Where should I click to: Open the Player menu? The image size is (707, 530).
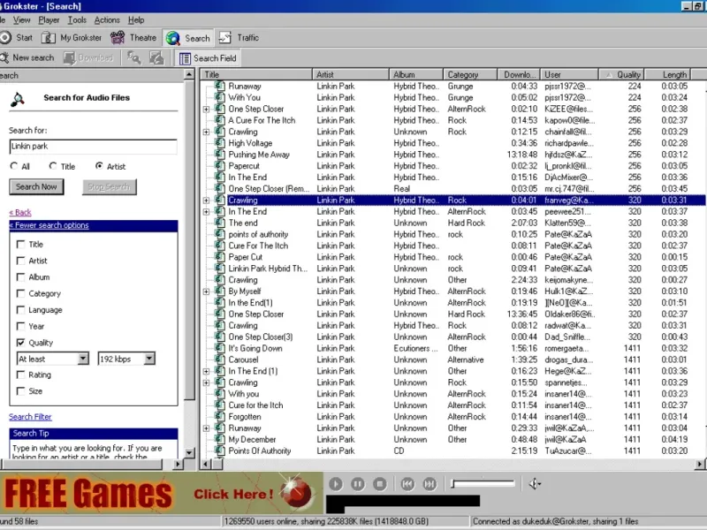click(49, 19)
